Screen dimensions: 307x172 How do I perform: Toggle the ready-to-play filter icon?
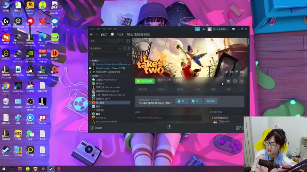129,49
